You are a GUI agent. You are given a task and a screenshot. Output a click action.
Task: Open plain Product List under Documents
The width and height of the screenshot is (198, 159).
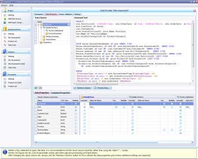pyautogui.click(x=12, y=87)
